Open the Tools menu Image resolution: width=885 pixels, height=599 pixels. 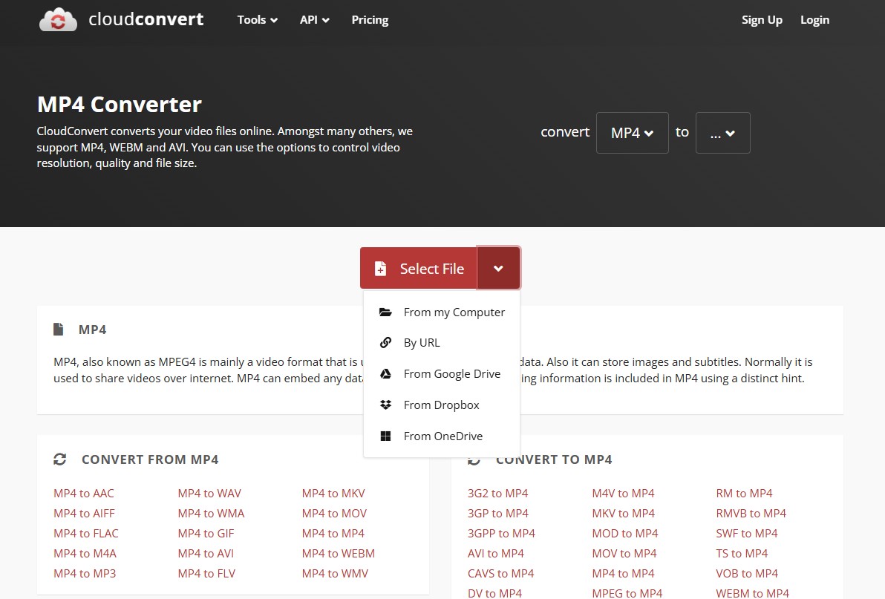(x=257, y=20)
